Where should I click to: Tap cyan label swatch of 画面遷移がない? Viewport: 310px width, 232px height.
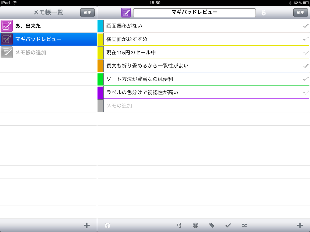tap(101, 26)
